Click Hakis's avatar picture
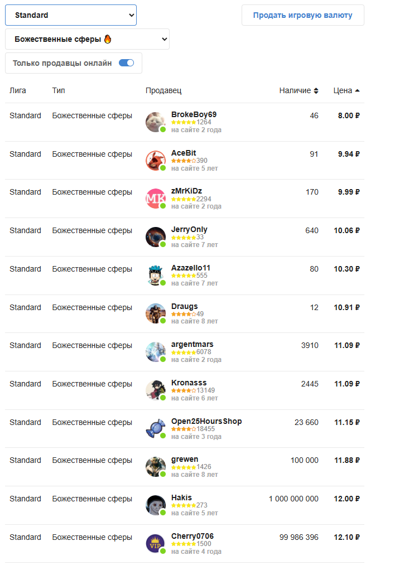Image resolution: width=404 pixels, height=570 pixels. point(156,505)
